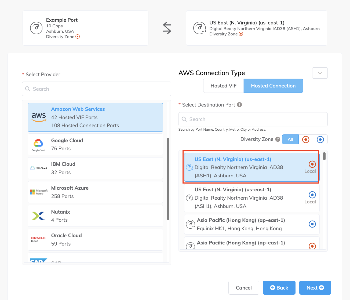
Task: Filter ports by blue diversity zone
Action: [x=320, y=139]
